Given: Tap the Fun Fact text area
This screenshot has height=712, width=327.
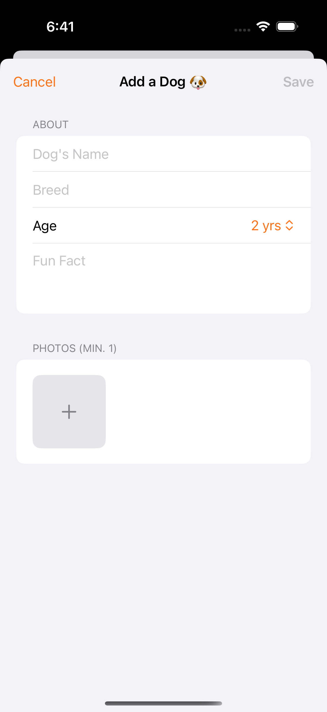Looking at the screenshot, I should 163,278.
